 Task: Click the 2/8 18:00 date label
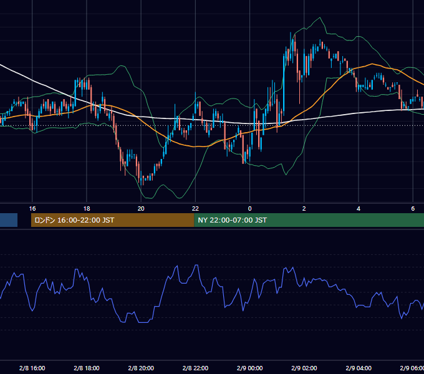tap(87, 368)
